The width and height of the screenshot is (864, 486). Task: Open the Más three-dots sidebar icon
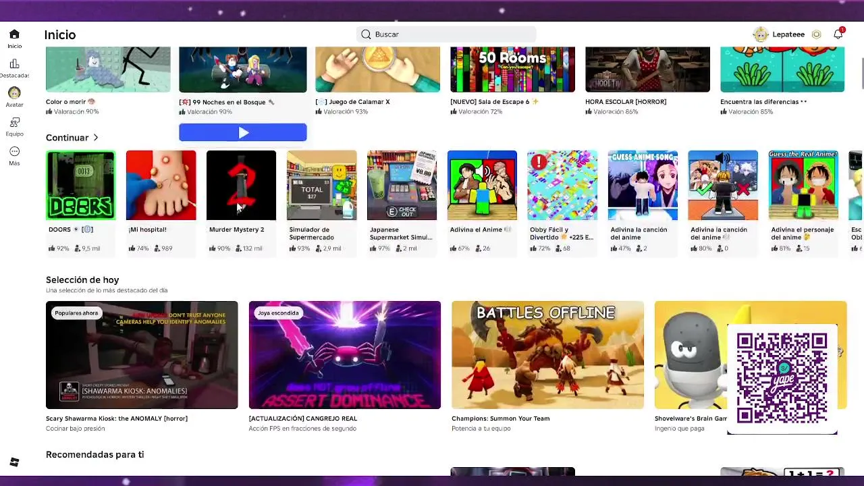click(14, 151)
